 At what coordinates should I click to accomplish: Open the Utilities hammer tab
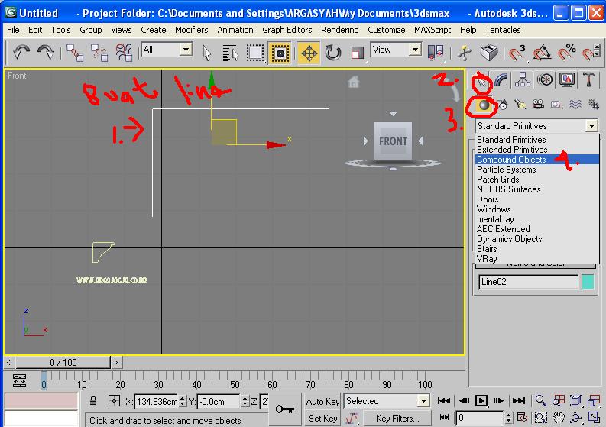point(588,79)
